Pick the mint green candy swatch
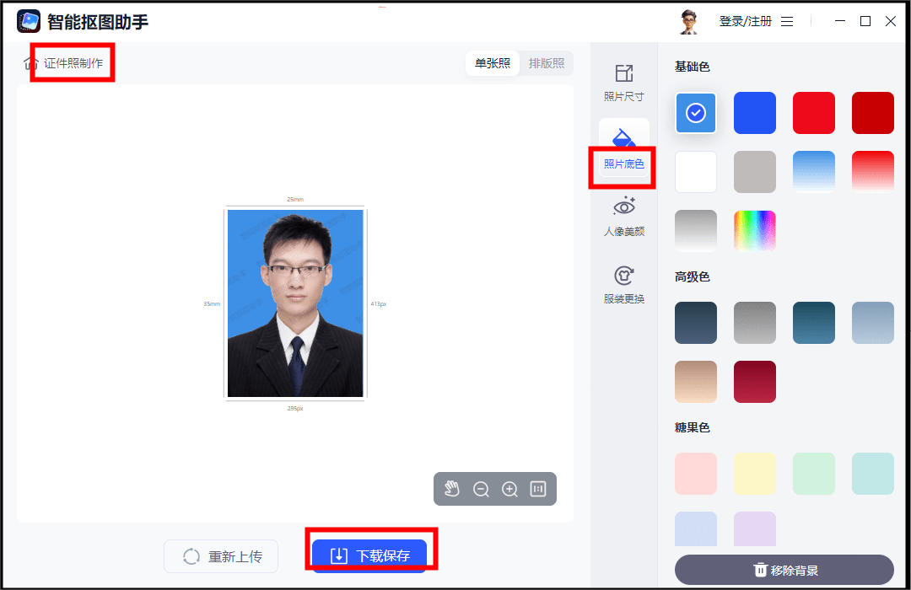Viewport: 911px width, 590px height. 814,474
